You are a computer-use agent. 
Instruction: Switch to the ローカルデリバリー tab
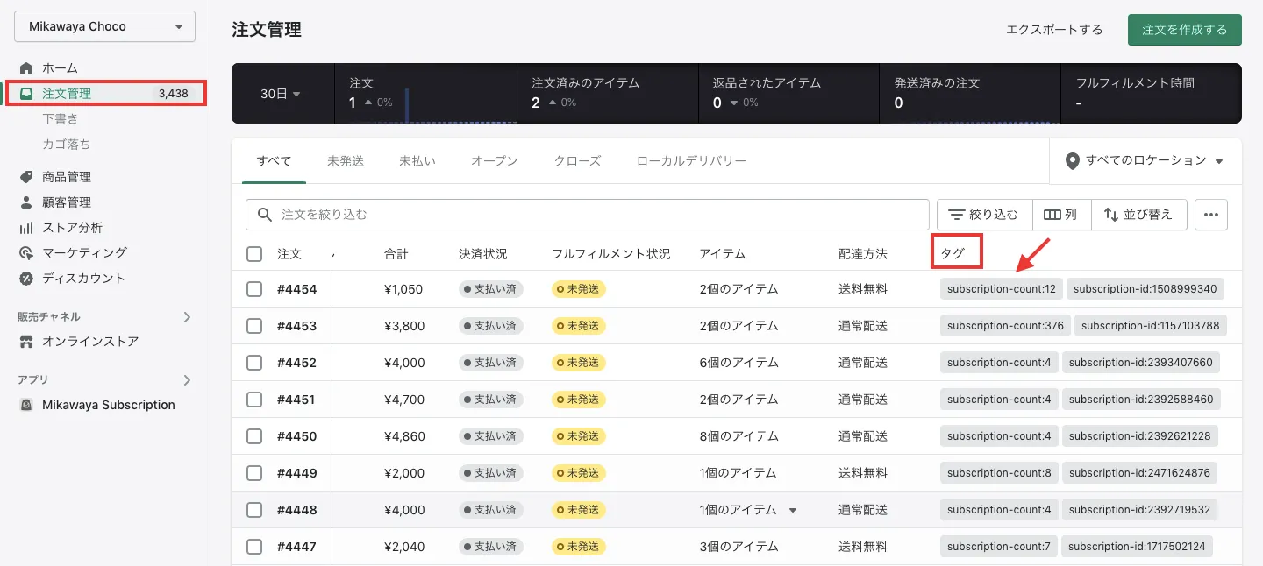pyautogui.click(x=691, y=161)
